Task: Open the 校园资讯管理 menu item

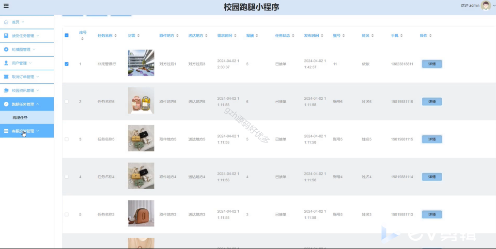Action: point(27,91)
